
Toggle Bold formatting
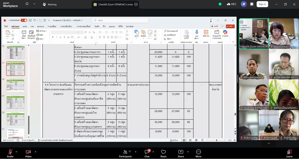point(53,37)
